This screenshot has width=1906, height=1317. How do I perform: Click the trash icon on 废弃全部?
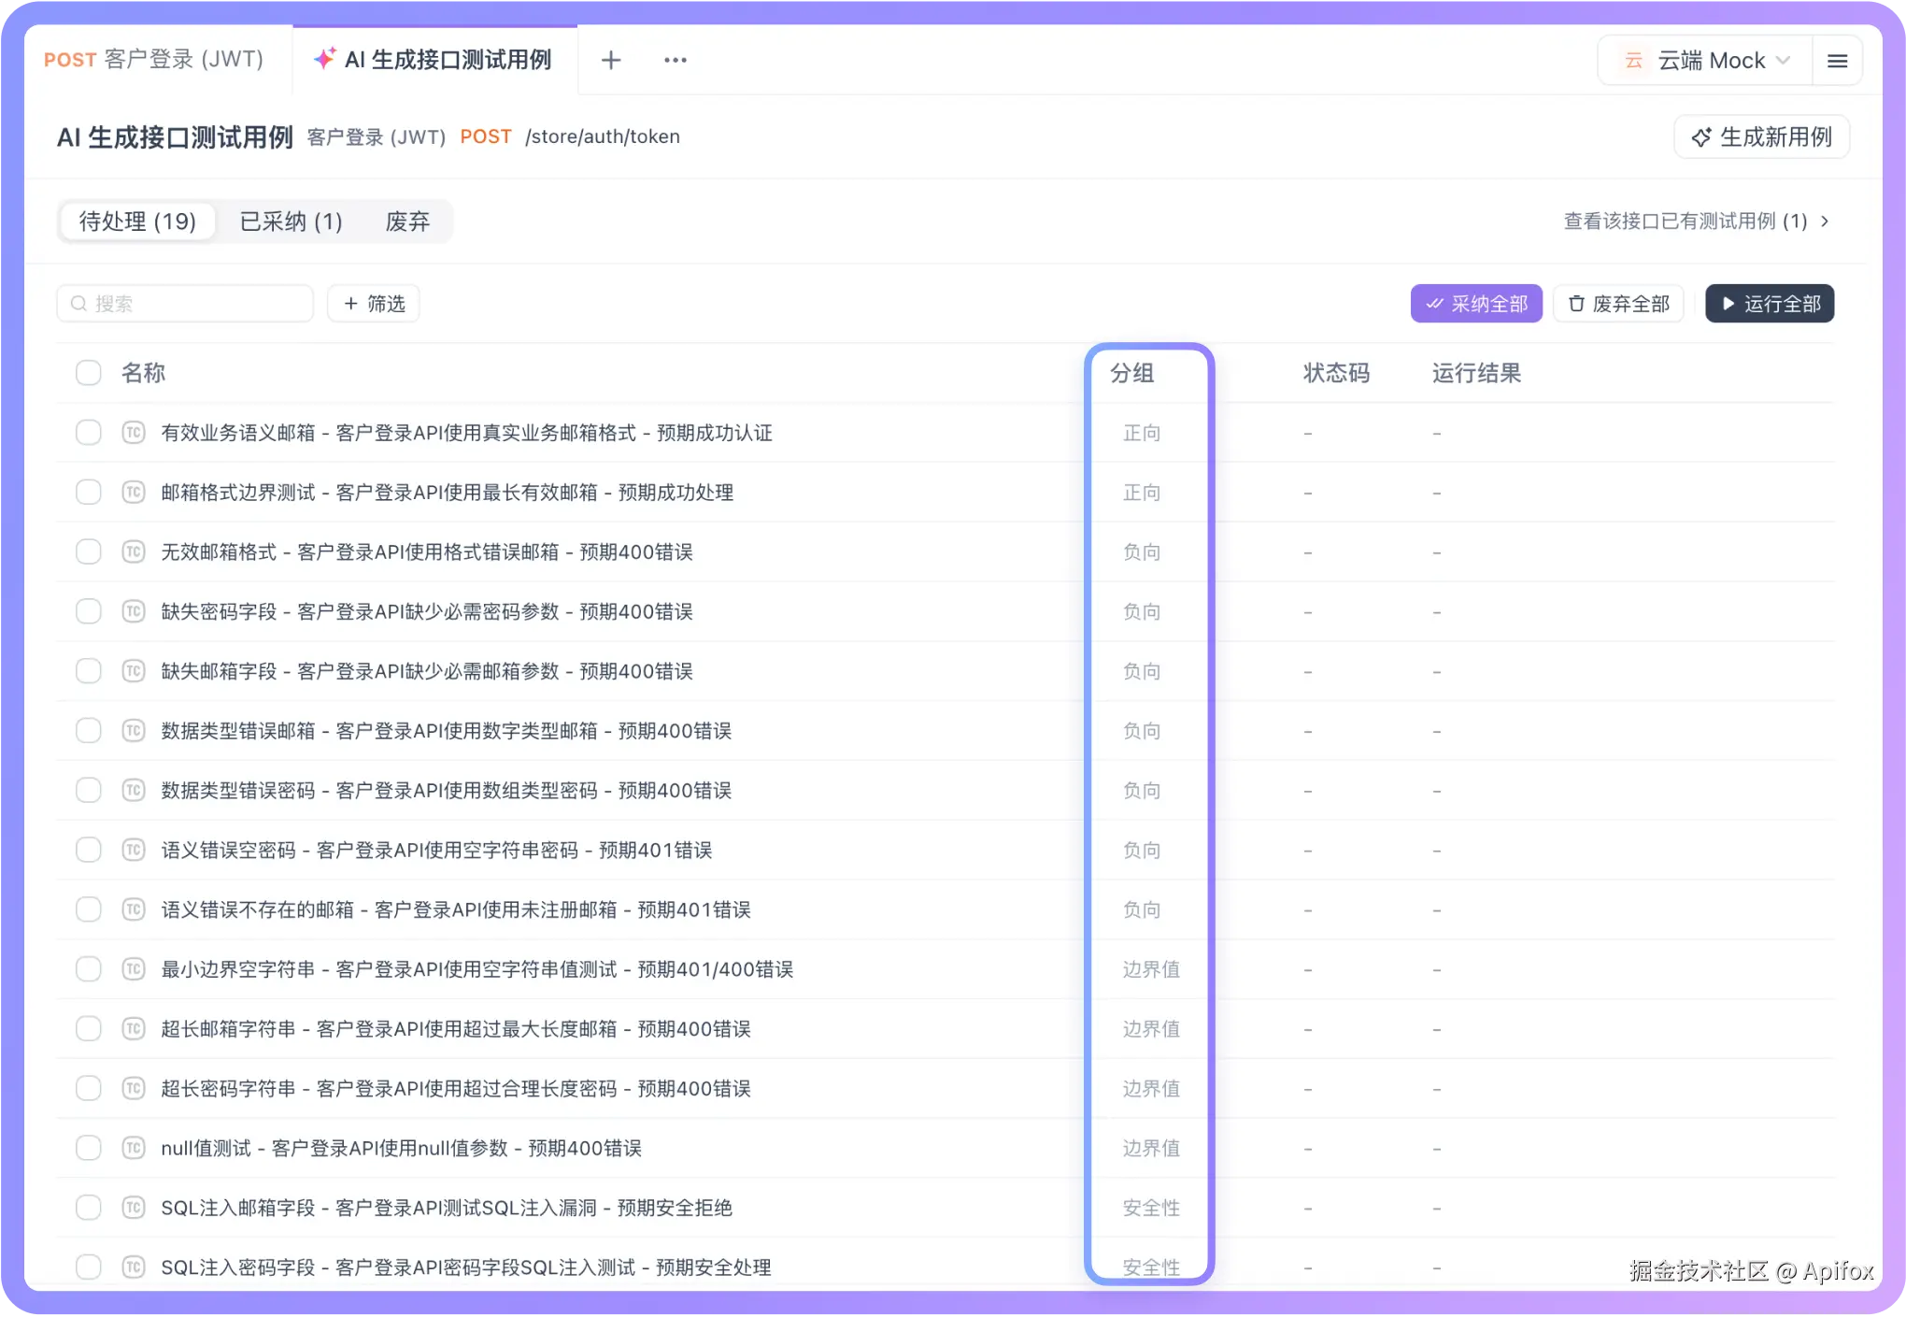[1576, 304]
